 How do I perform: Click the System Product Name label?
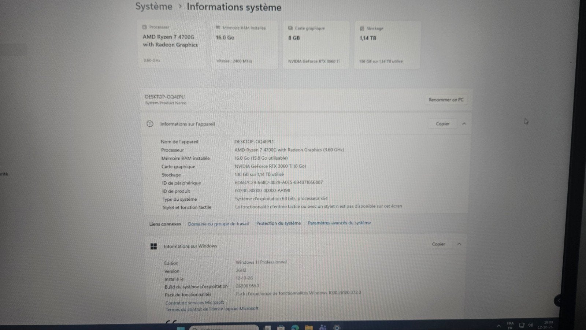(x=166, y=103)
